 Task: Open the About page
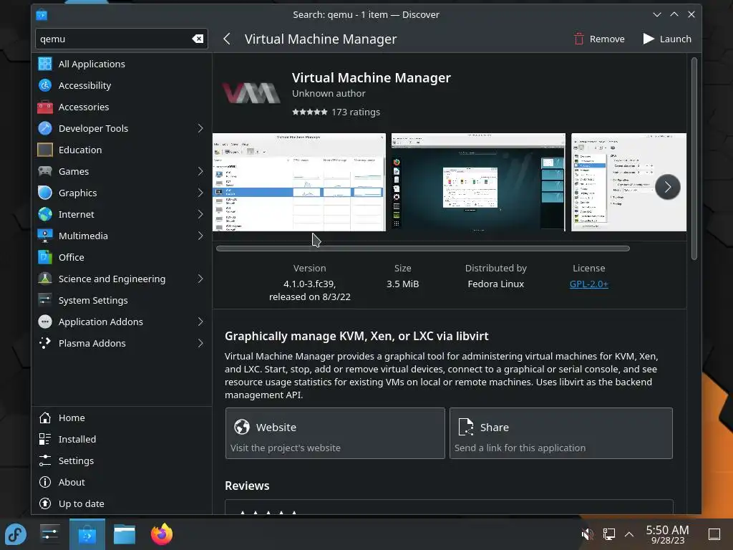(x=122, y=482)
